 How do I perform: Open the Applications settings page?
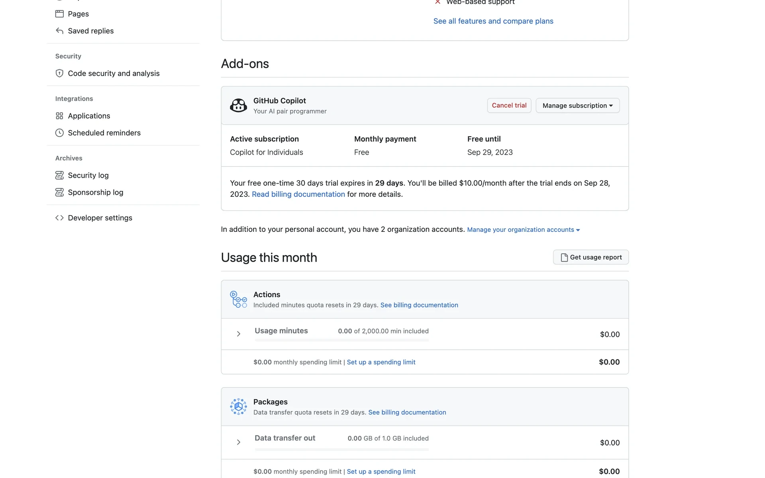pos(89,116)
